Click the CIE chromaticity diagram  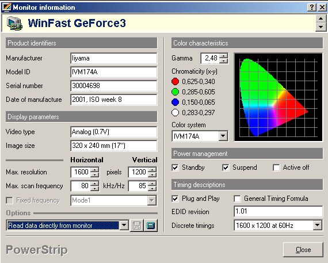279,97
